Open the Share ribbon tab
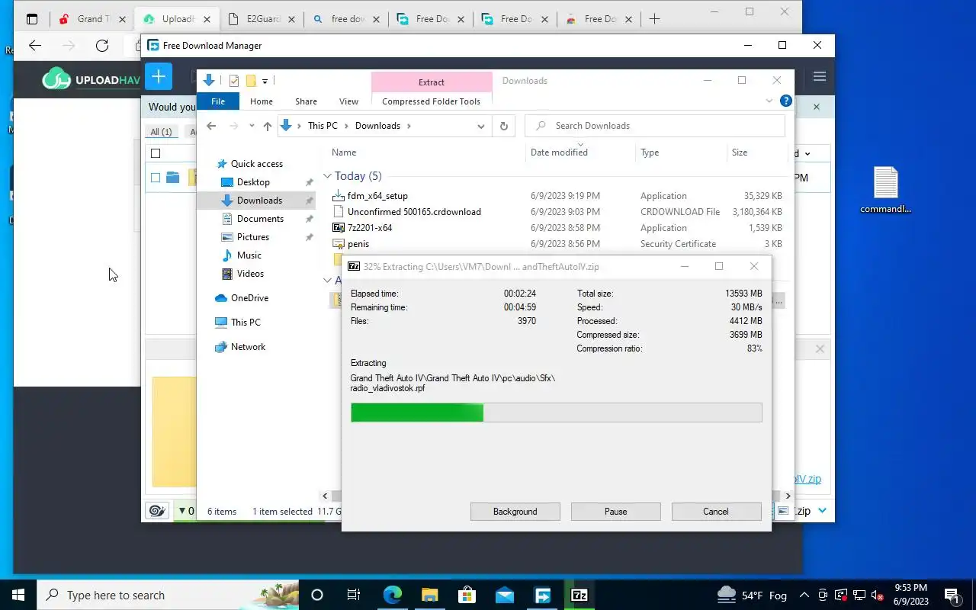Screen dimensions: 976x610 (306, 101)
